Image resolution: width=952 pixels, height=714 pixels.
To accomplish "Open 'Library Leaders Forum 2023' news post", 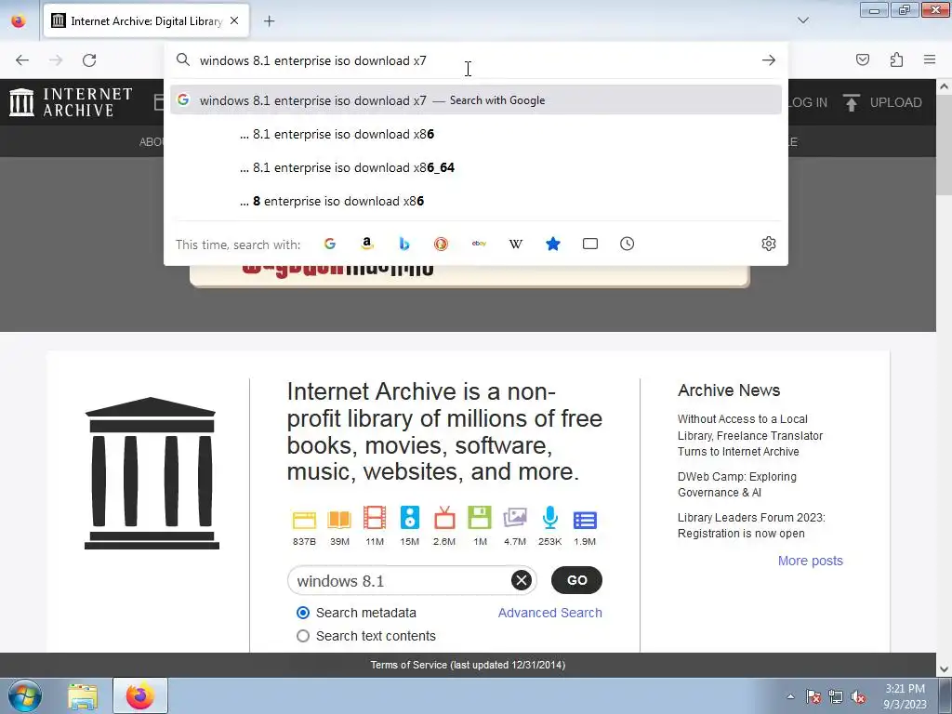I will (751, 525).
